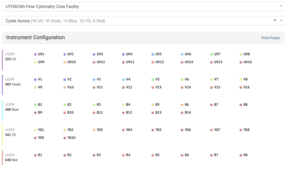Screen dimensions: 285x173
Task: Click the 355 UV laser label
Action: pyautogui.click(x=11, y=59)
